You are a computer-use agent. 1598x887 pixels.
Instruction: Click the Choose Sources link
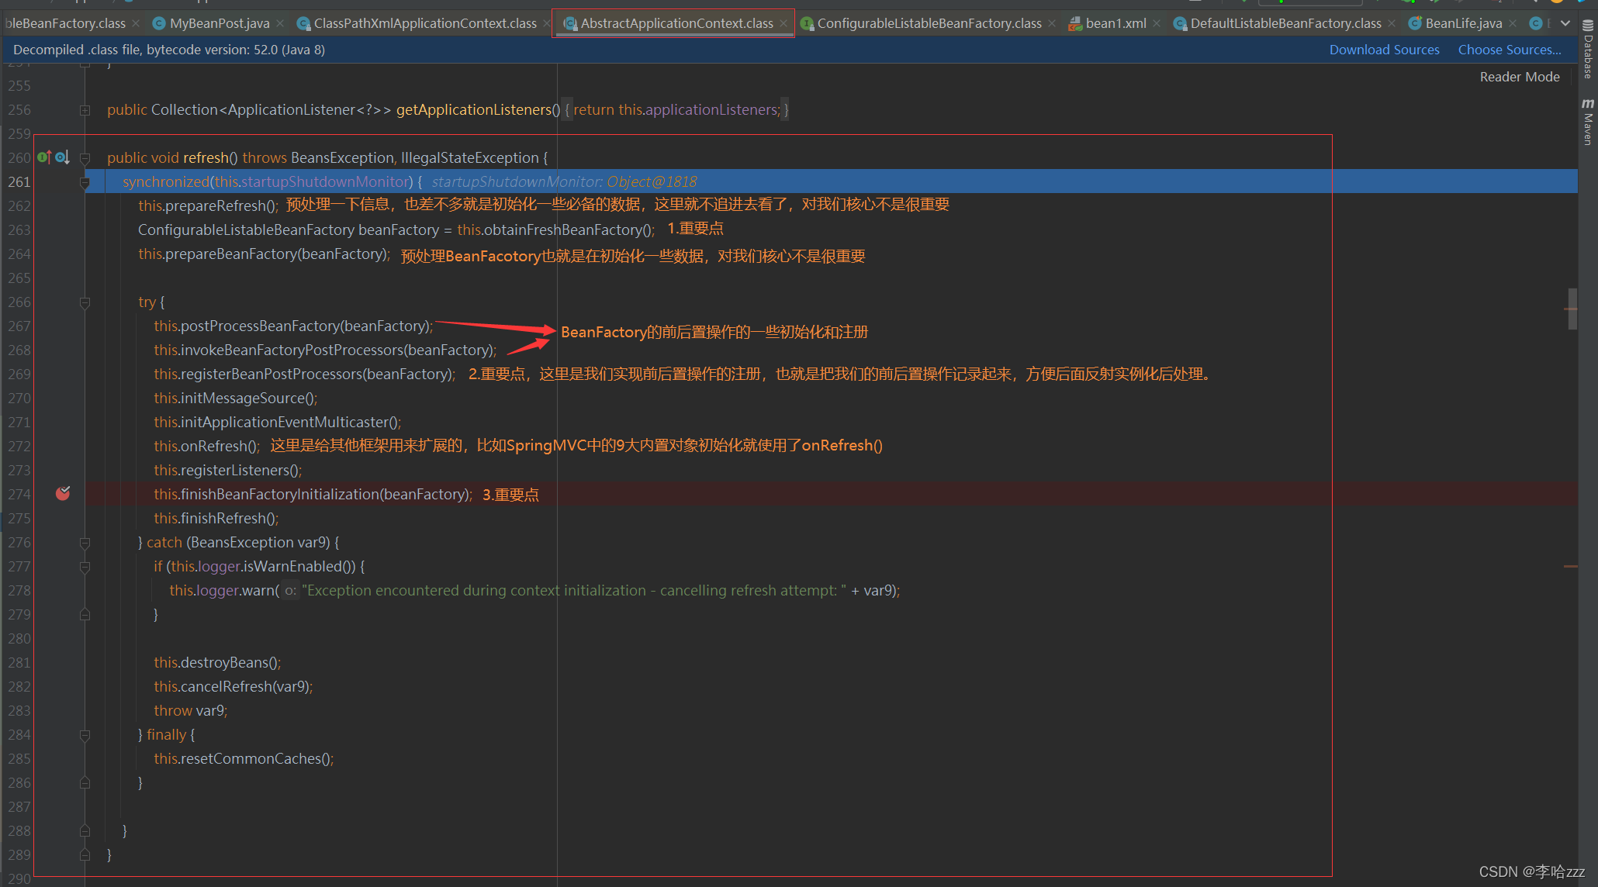[x=1509, y=50]
